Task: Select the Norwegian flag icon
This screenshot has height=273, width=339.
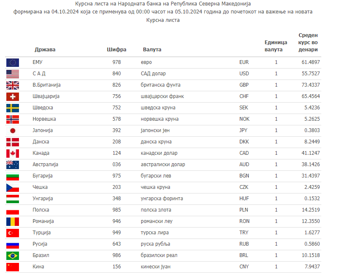Action: (x=13, y=119)
